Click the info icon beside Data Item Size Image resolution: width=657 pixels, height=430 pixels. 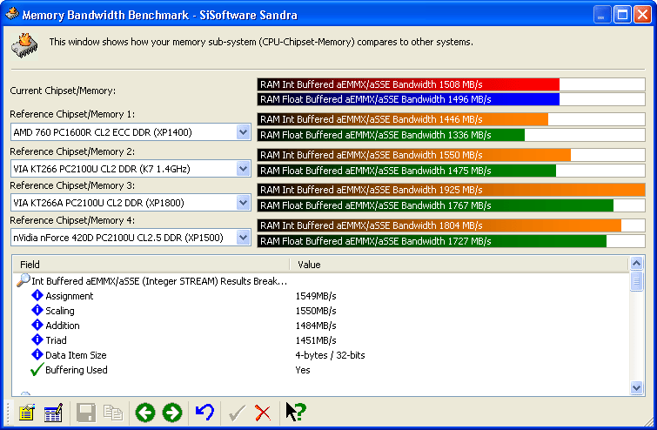[37, 354]
